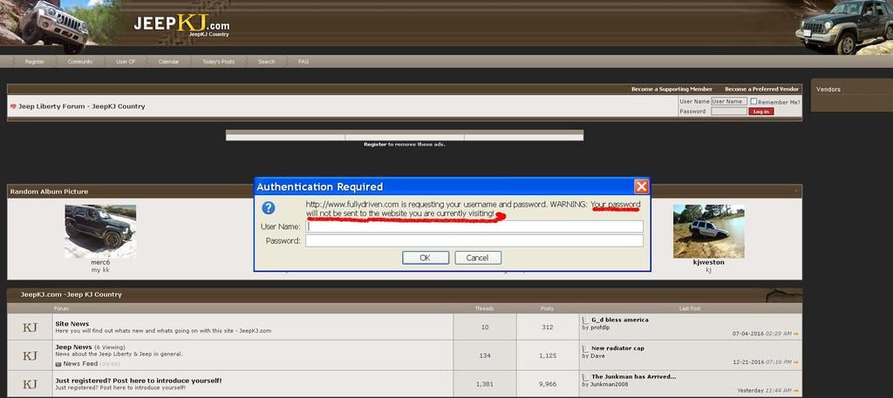Viewport: 893px width, 398px height.
Task: Open The Junkman has Arrived thread
Action: tap(634, 377)
